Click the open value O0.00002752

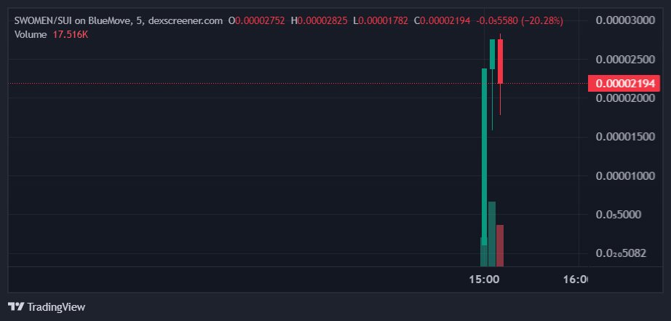257,20
